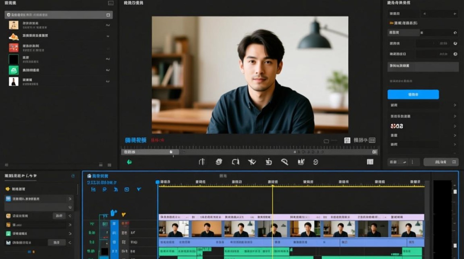Select the blue audio bar beneath the video clips
464x259 pixels.
click(291, 242)
